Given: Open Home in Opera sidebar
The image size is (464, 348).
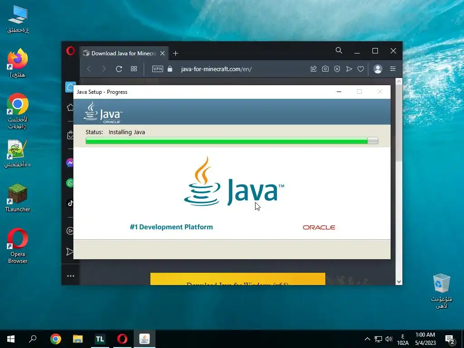Looking at the screenshot, I should click(x=70, y=87).
